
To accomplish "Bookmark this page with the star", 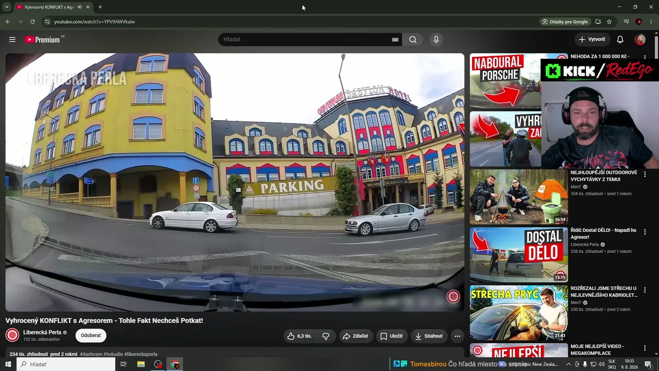I will [609, 22].
